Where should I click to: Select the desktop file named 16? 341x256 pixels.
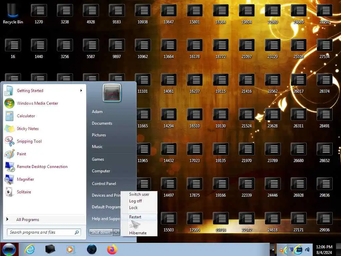click(x=13, y=49)
